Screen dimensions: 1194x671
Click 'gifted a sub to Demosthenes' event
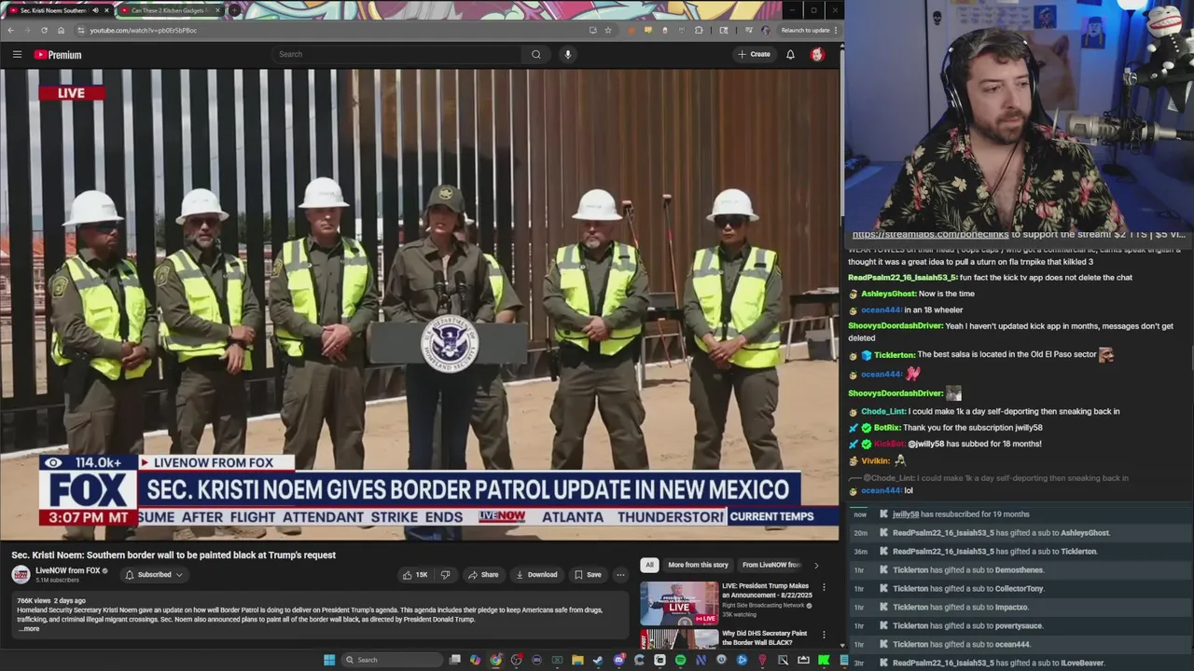point(968,570)
